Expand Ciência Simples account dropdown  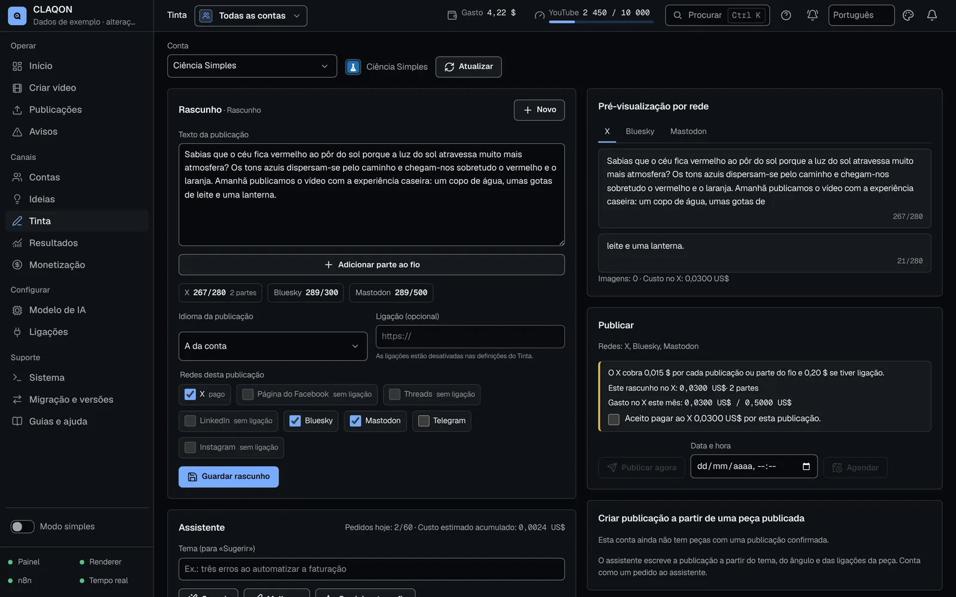tap(252, 66)
